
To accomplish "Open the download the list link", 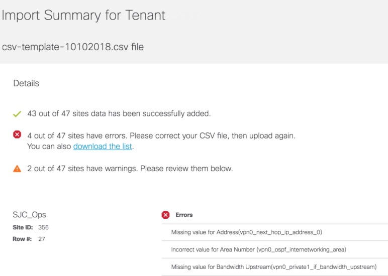I will pyautogui.click(x=103, y=146).
